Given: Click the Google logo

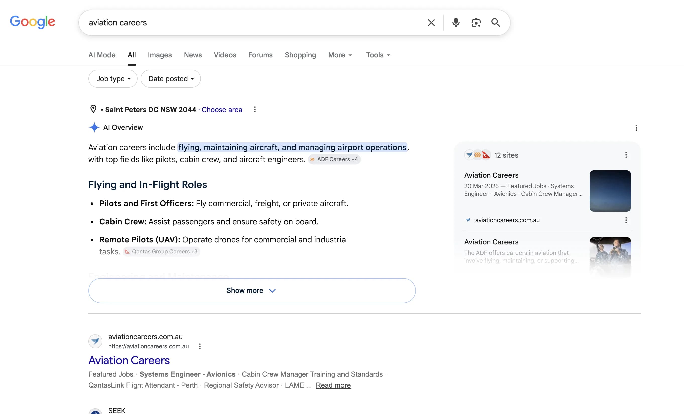Looking at the screenshot, I should [x=32, y=22].
